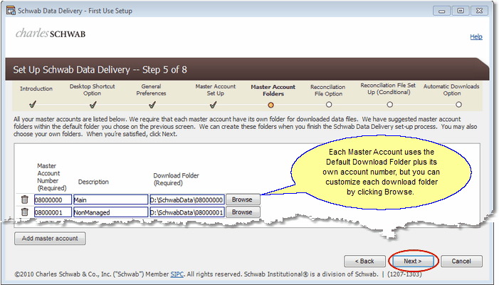Select the Introduction step label
This screenshot has height=285, width=499.
36,88
